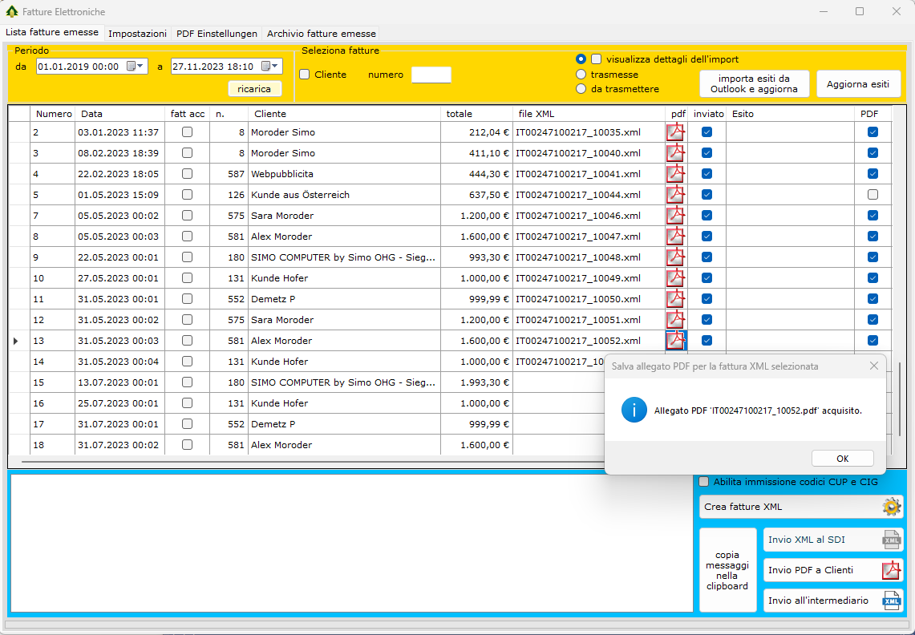Check the PDF box for Kunde aus Österreich
Image resolution: width=915 pixels, height=635 pixels.
click(x=872, y=195)
